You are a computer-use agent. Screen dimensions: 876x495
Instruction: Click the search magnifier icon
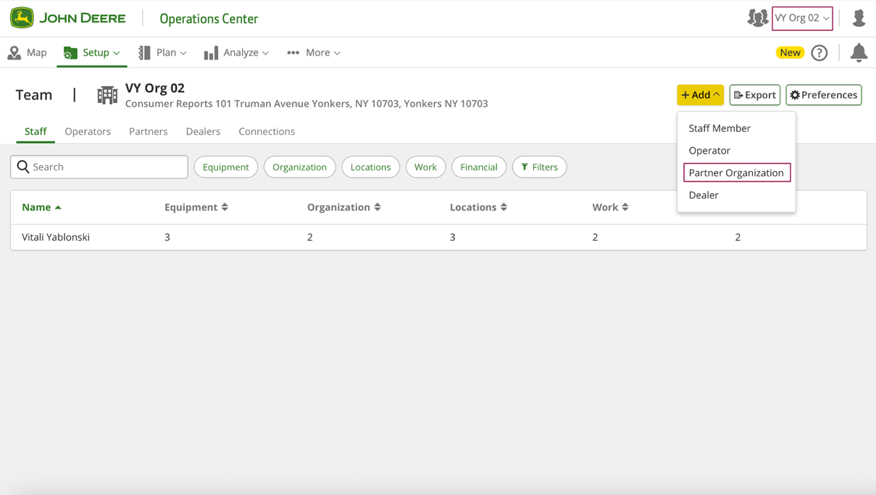click(23, 167)
